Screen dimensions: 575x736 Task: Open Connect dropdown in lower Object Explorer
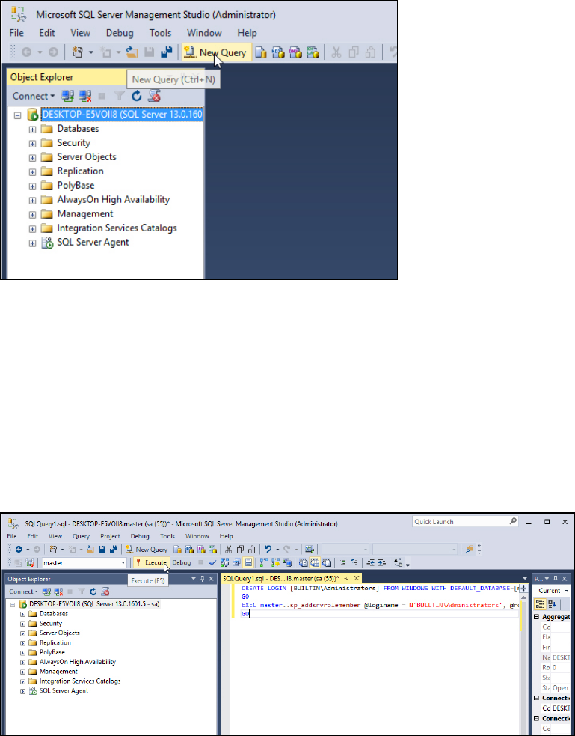[23, 591]
